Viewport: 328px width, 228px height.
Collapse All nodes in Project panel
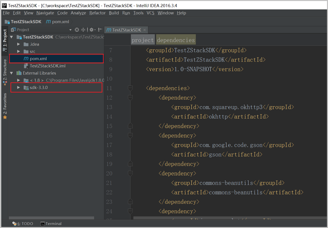coord(83,30)
